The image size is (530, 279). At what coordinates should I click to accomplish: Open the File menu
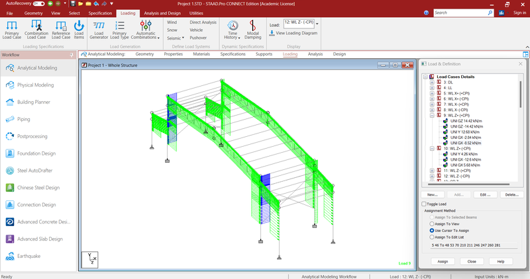point(9,13)
